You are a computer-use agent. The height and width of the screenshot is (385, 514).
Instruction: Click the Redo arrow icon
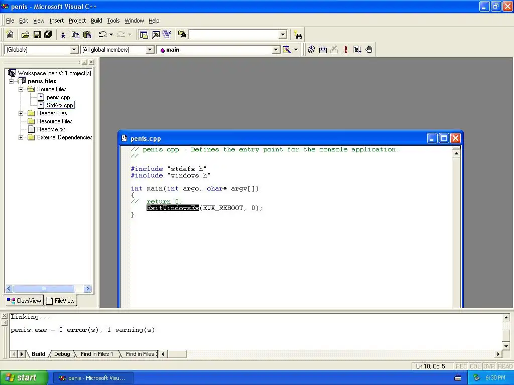pos(121,35)
